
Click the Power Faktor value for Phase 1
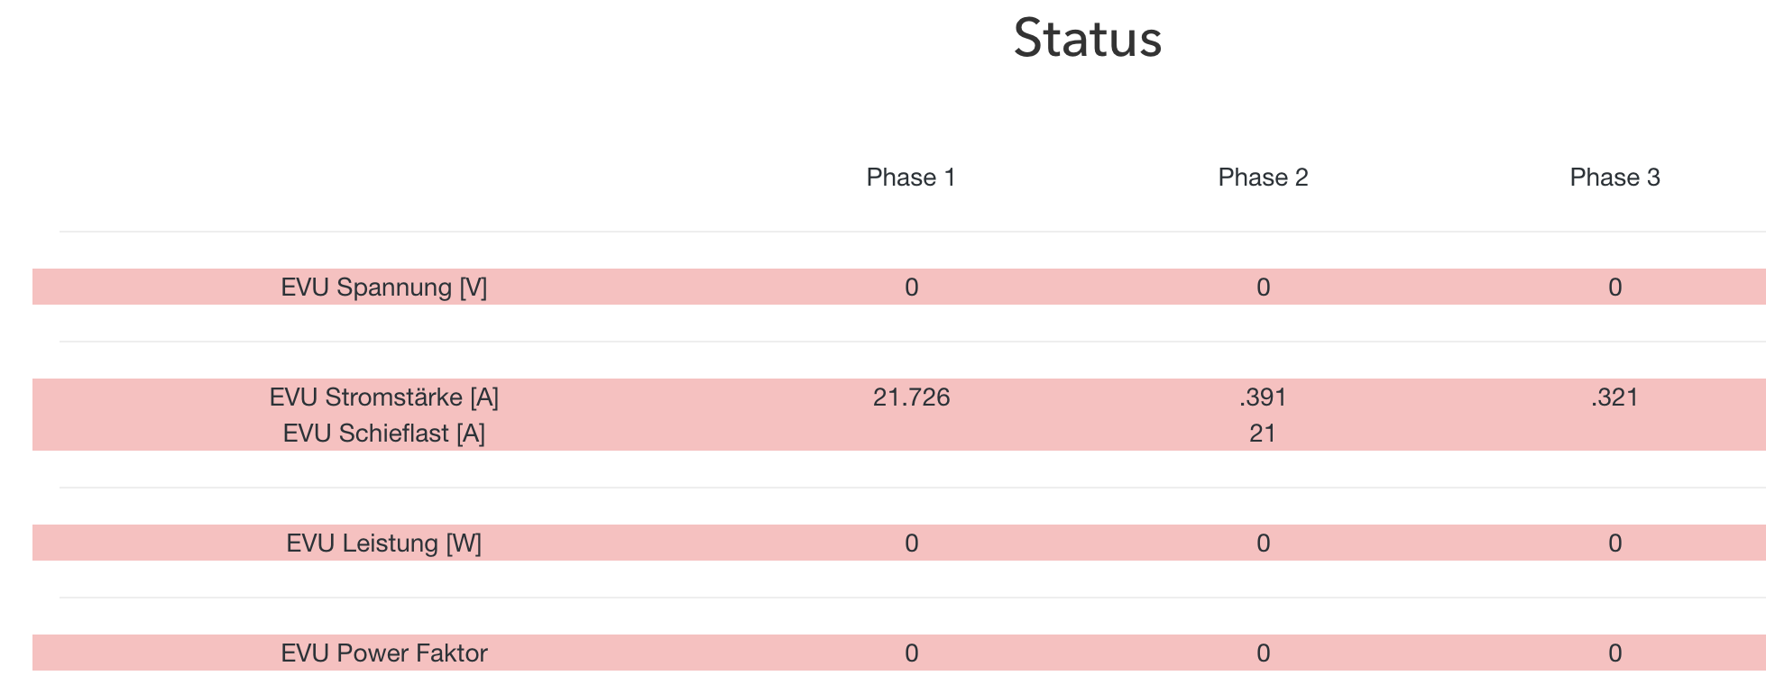tap(911, 653)
